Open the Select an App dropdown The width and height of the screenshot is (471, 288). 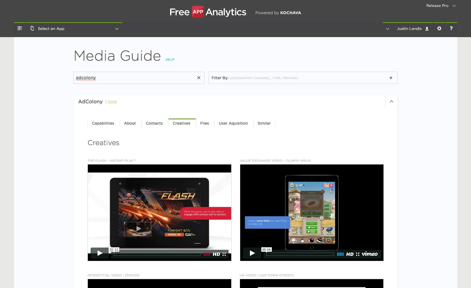coord(117,29)
